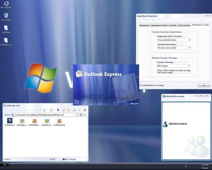This screenshot has width=212, height=170.
Task: Open File menu in ObjectDock Properties
Action: coord(139,20)
